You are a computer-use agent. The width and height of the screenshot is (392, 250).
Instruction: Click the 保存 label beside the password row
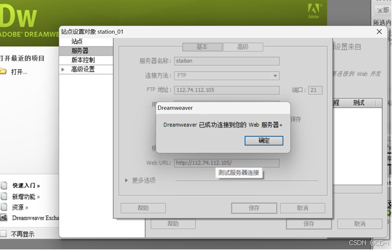pos(296,120)
